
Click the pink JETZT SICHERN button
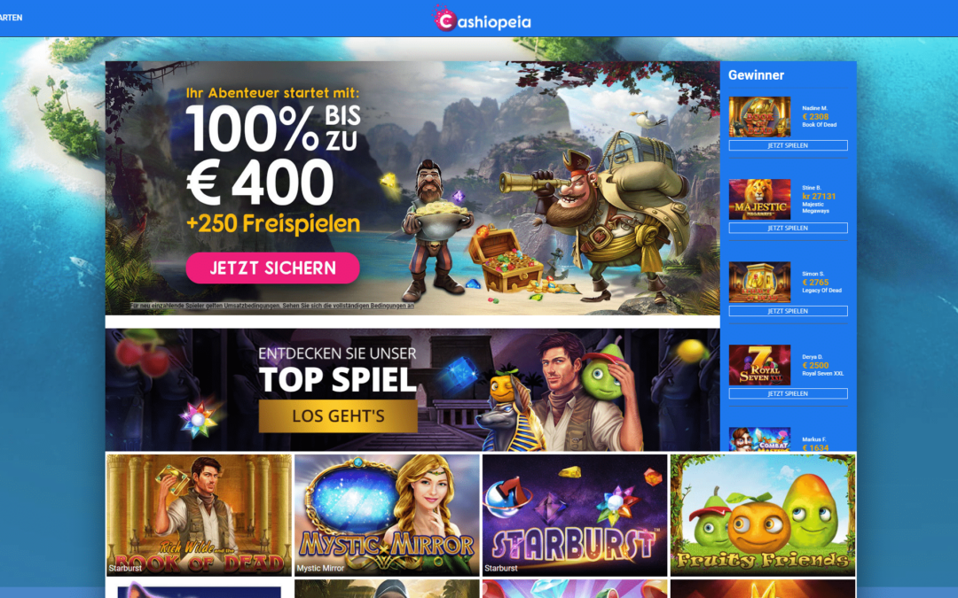coord(272,268)
